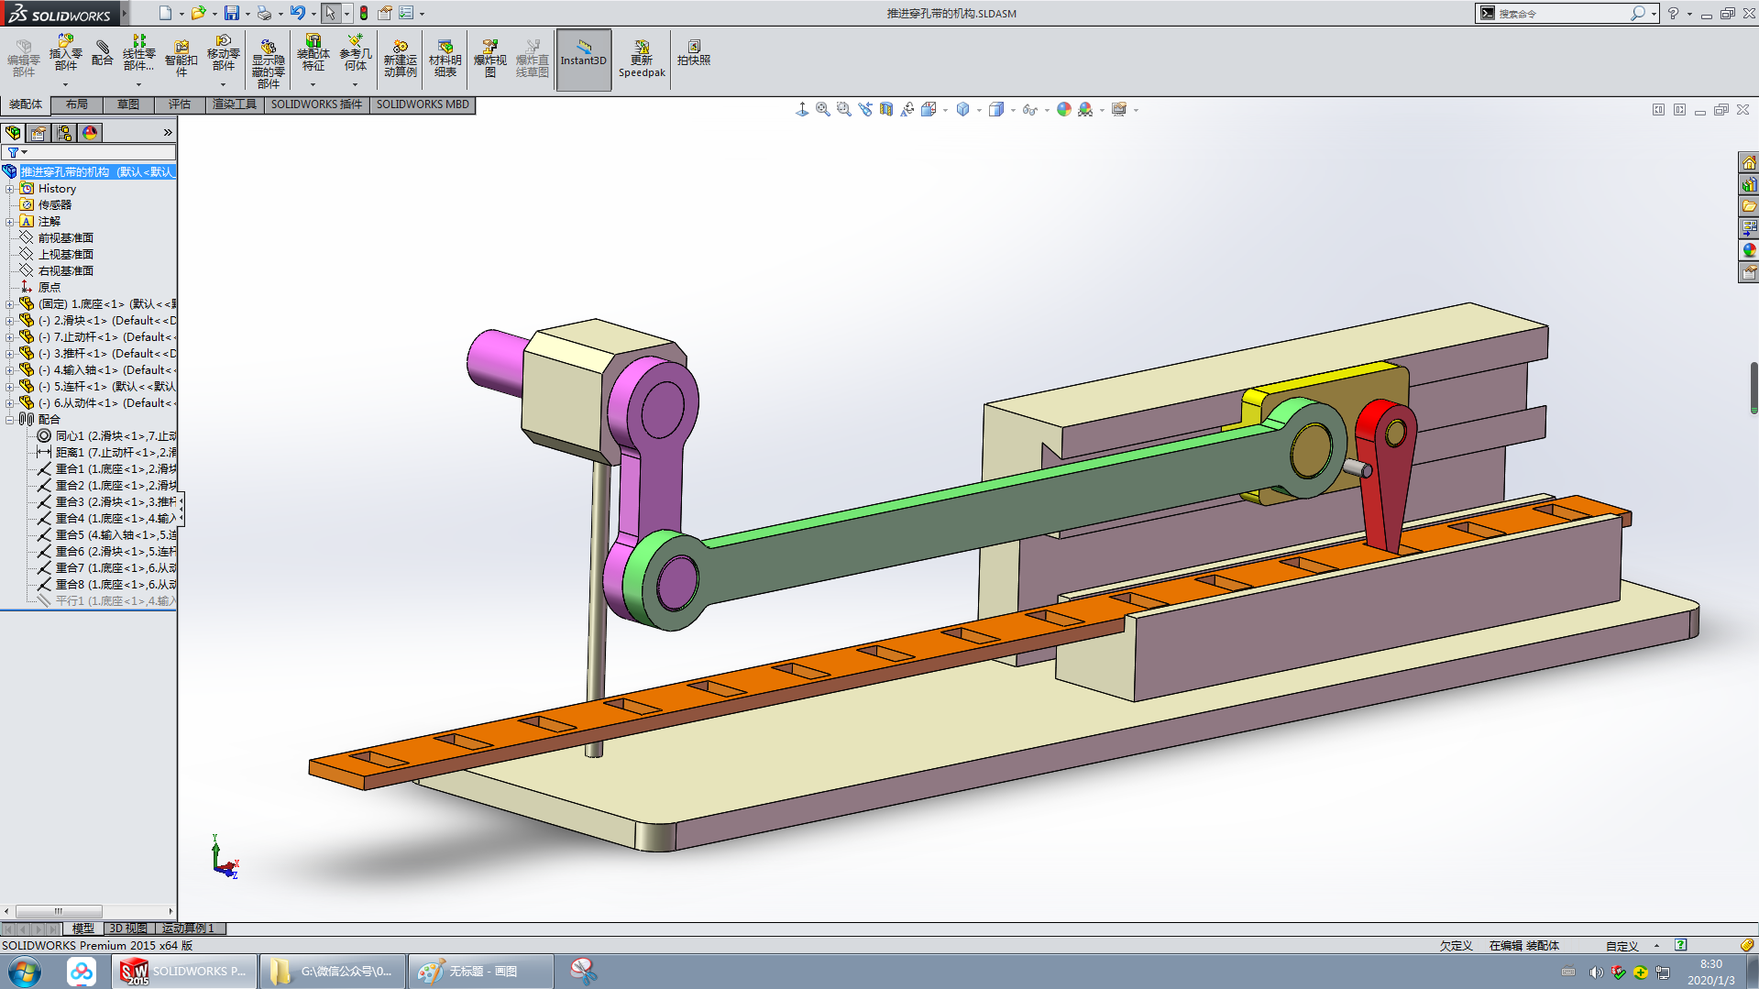Click 显示隐藏的零部件 tool
Image resolution: width=1759 pixels, height=989 pixels.
click(268, 64)
